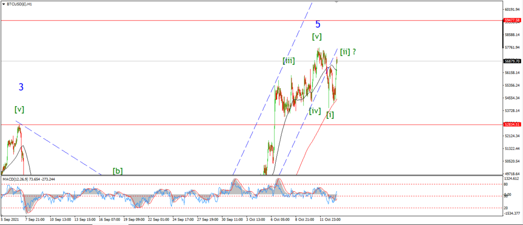The image size is (523, 225).
Task: Click the 60191.94 price scale value
Action: pyautogui.click(x=513, y=10)
